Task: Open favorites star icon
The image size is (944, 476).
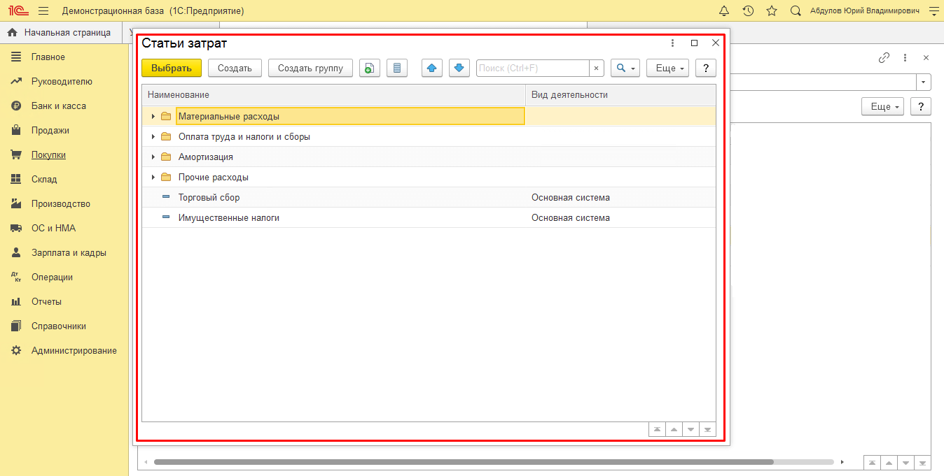Action: tap(772, 11)
